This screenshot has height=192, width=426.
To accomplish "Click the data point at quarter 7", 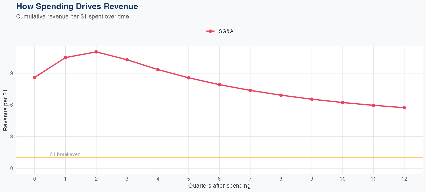I will (x=250, y=90).
